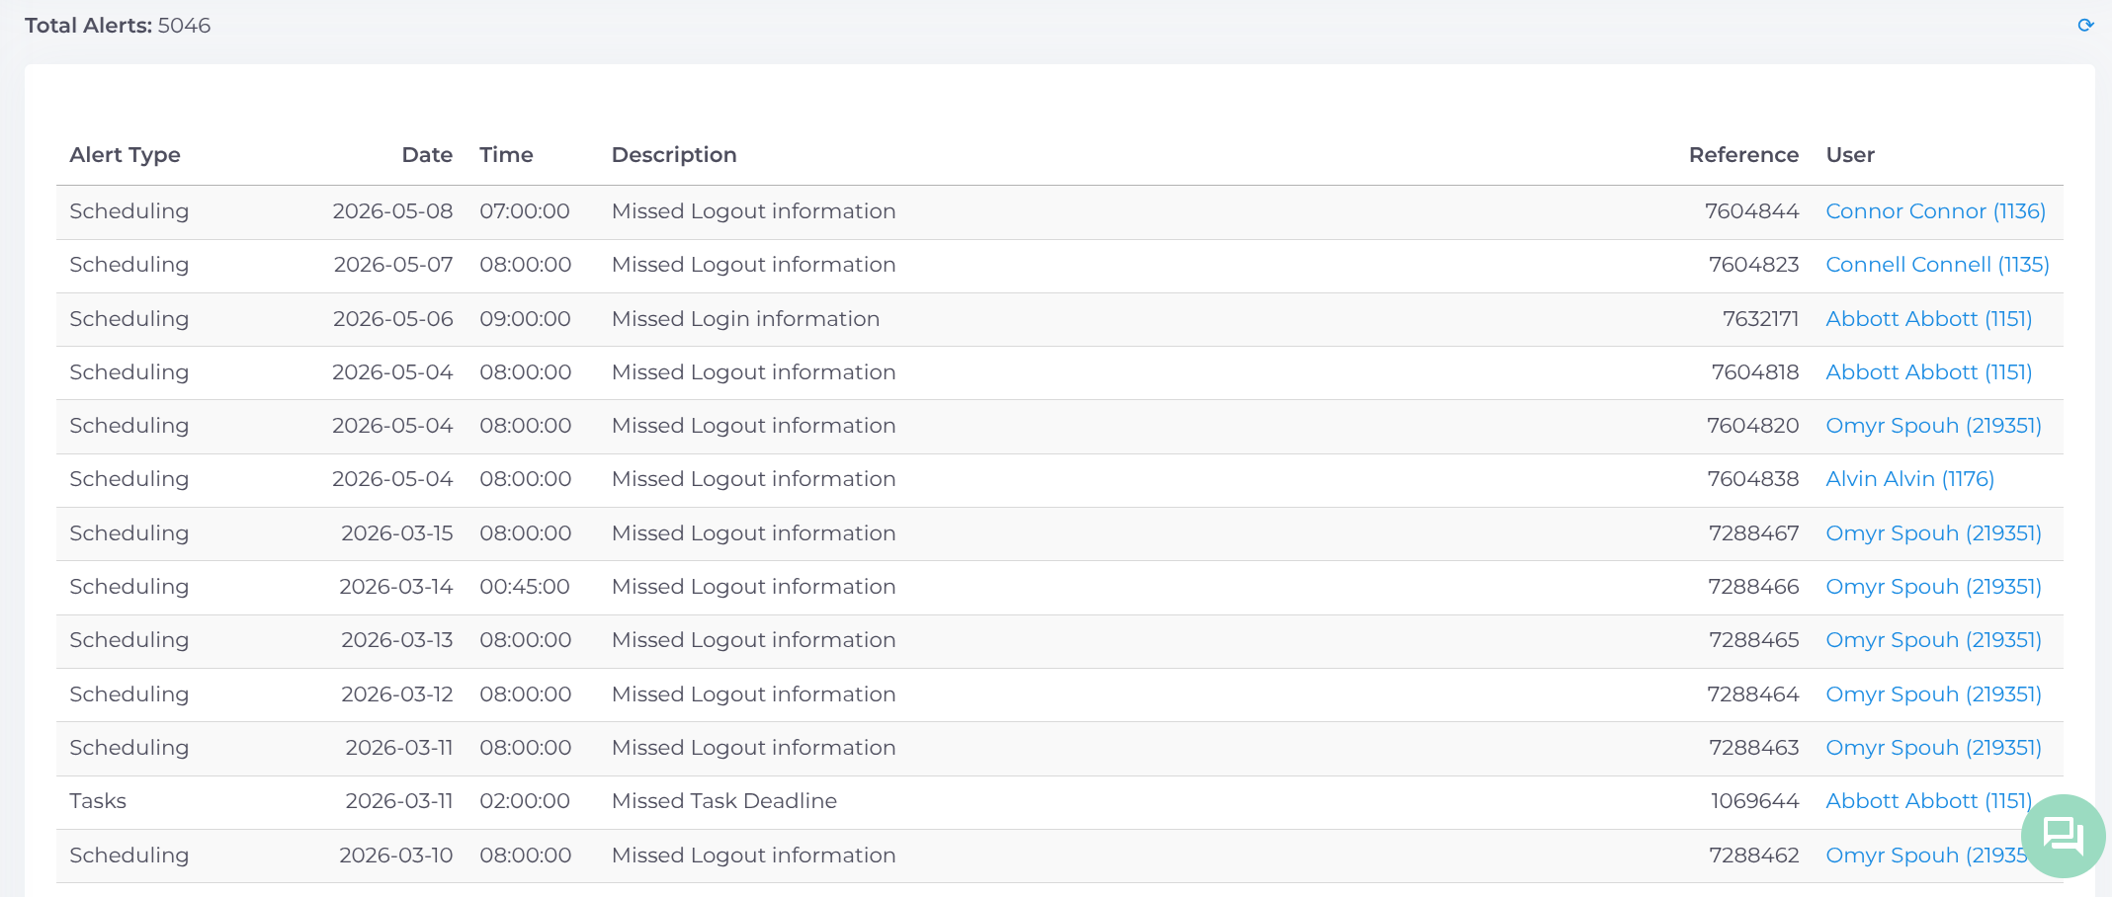The height and width of the screenshot is (897, 2112).
Task: Click Scheduling alert type for reference 7604823
Action: [128, 265]
